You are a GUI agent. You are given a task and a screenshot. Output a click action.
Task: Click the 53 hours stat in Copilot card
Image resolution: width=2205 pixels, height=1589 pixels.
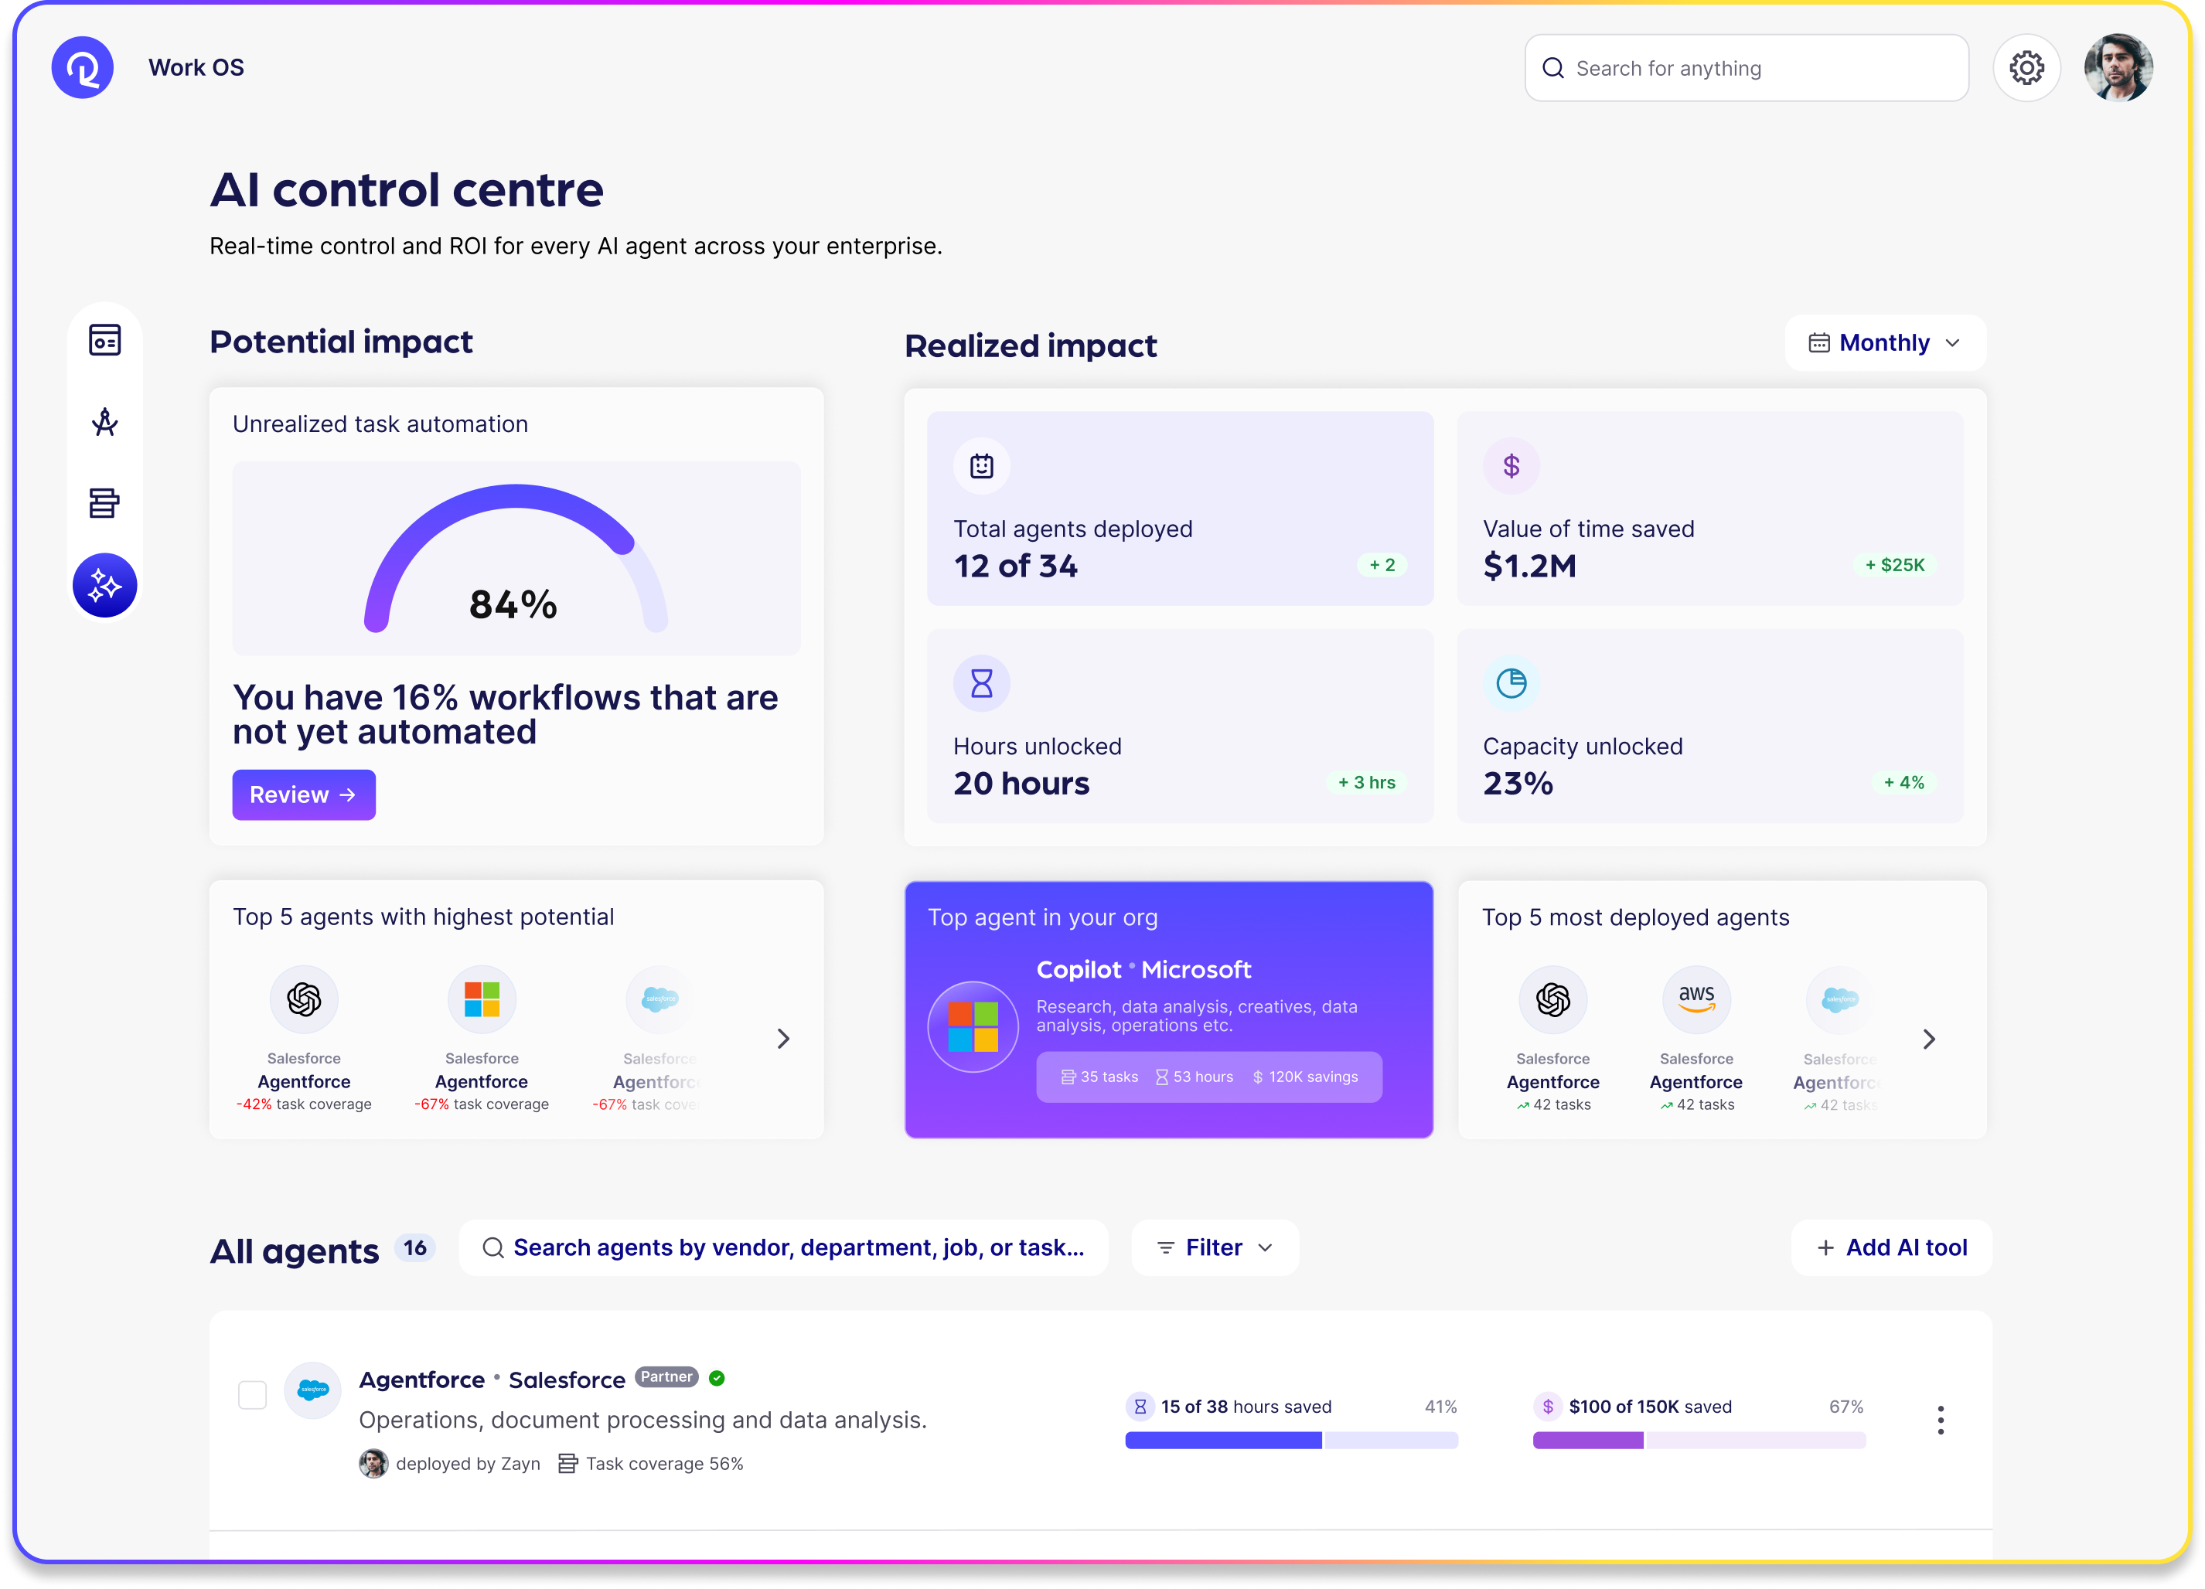[x=1194, y=1077]
